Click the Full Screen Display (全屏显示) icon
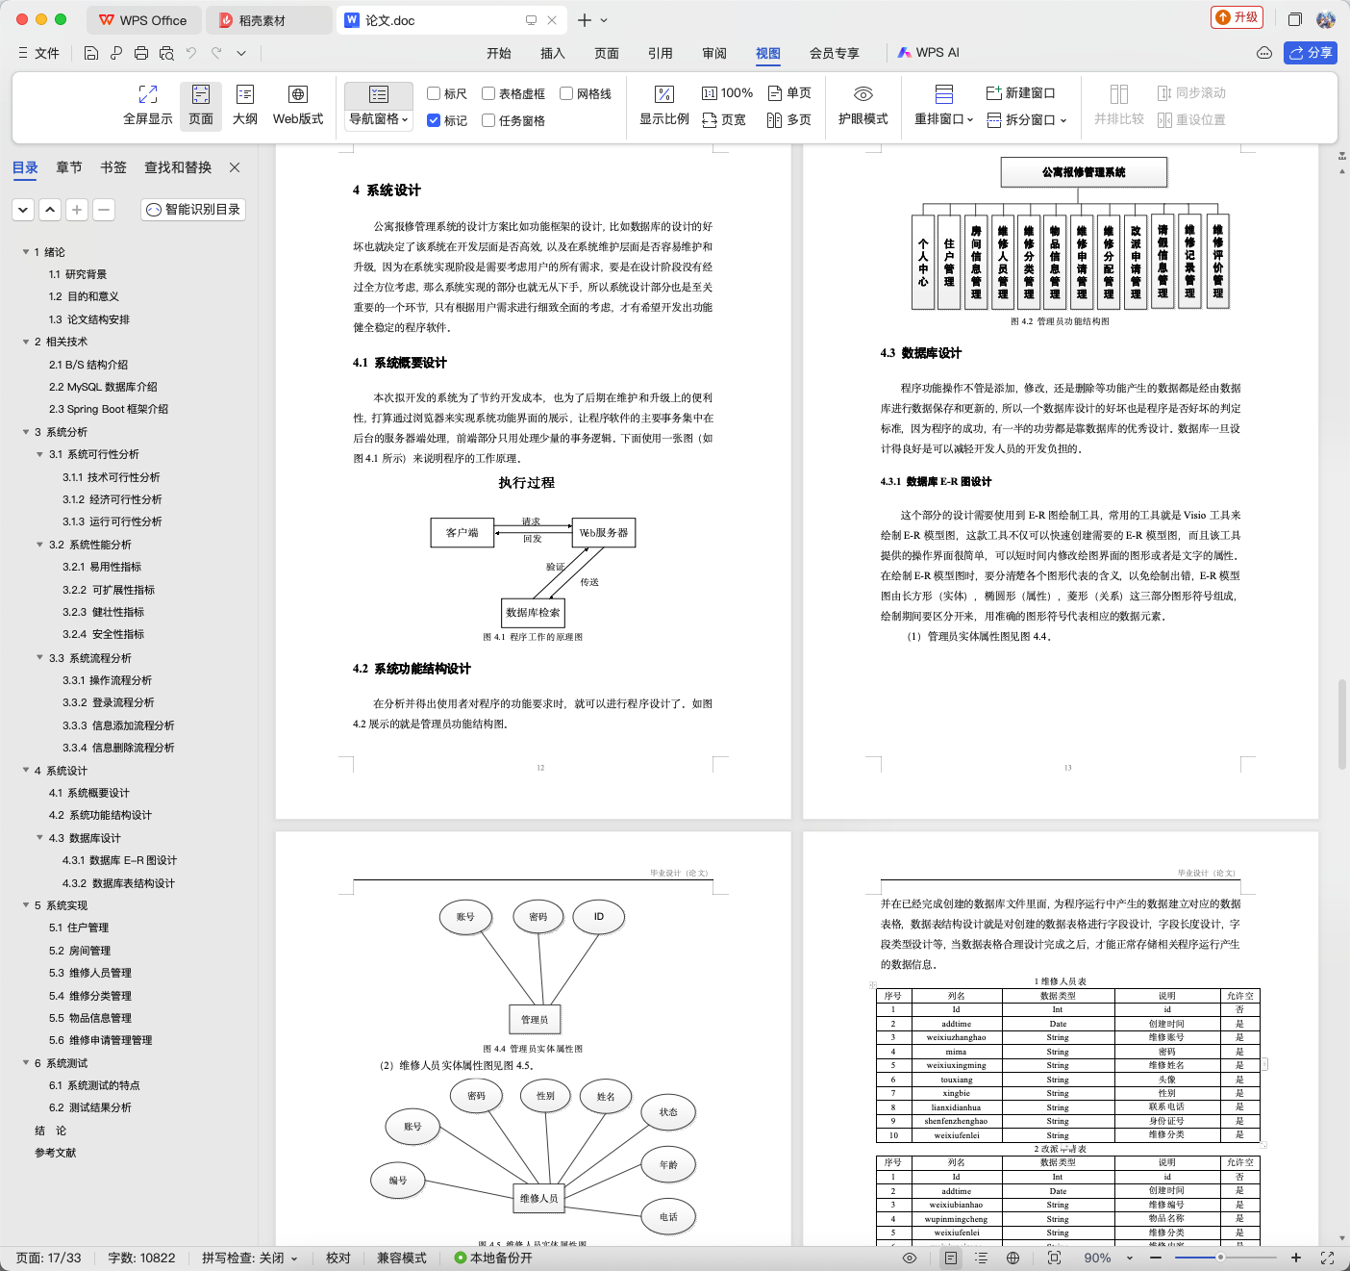Image resolution: width=1350 pixels, height=1271 pixels. click(x=148, y=105)
